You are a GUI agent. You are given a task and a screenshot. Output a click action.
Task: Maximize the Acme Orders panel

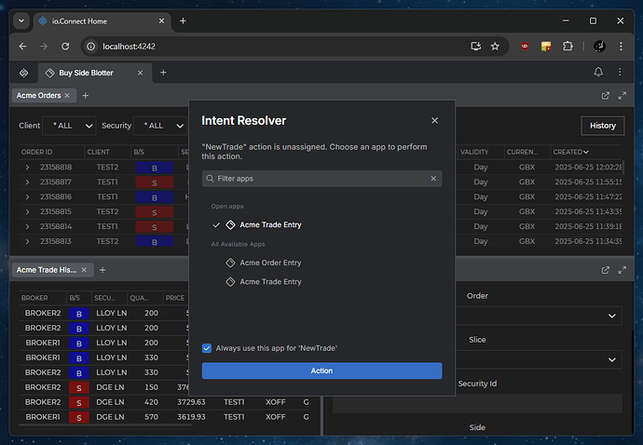(622, 95)
